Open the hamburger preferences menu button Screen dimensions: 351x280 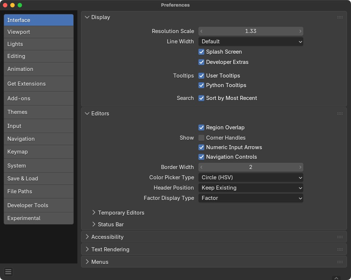[x=8, y=272]
